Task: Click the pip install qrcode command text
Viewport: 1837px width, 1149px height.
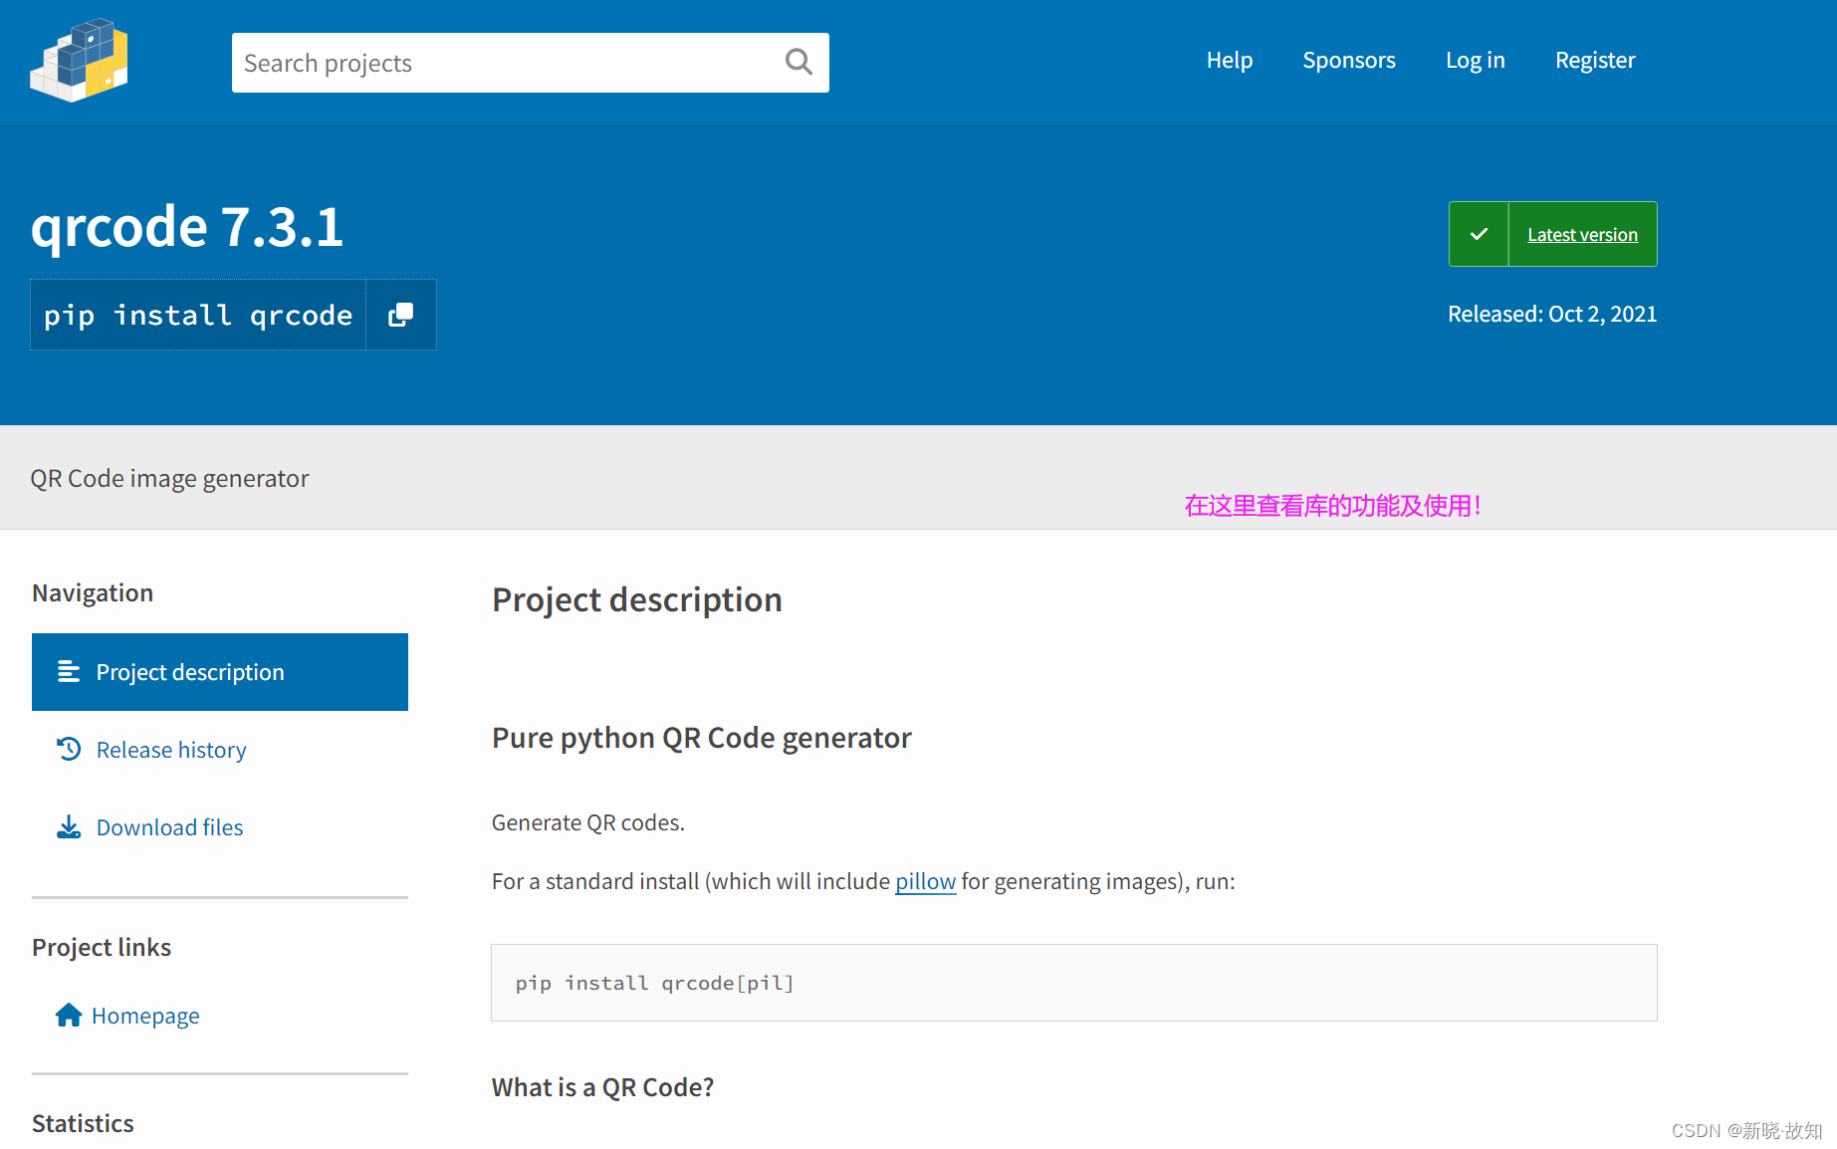Action: click(198, 315)
